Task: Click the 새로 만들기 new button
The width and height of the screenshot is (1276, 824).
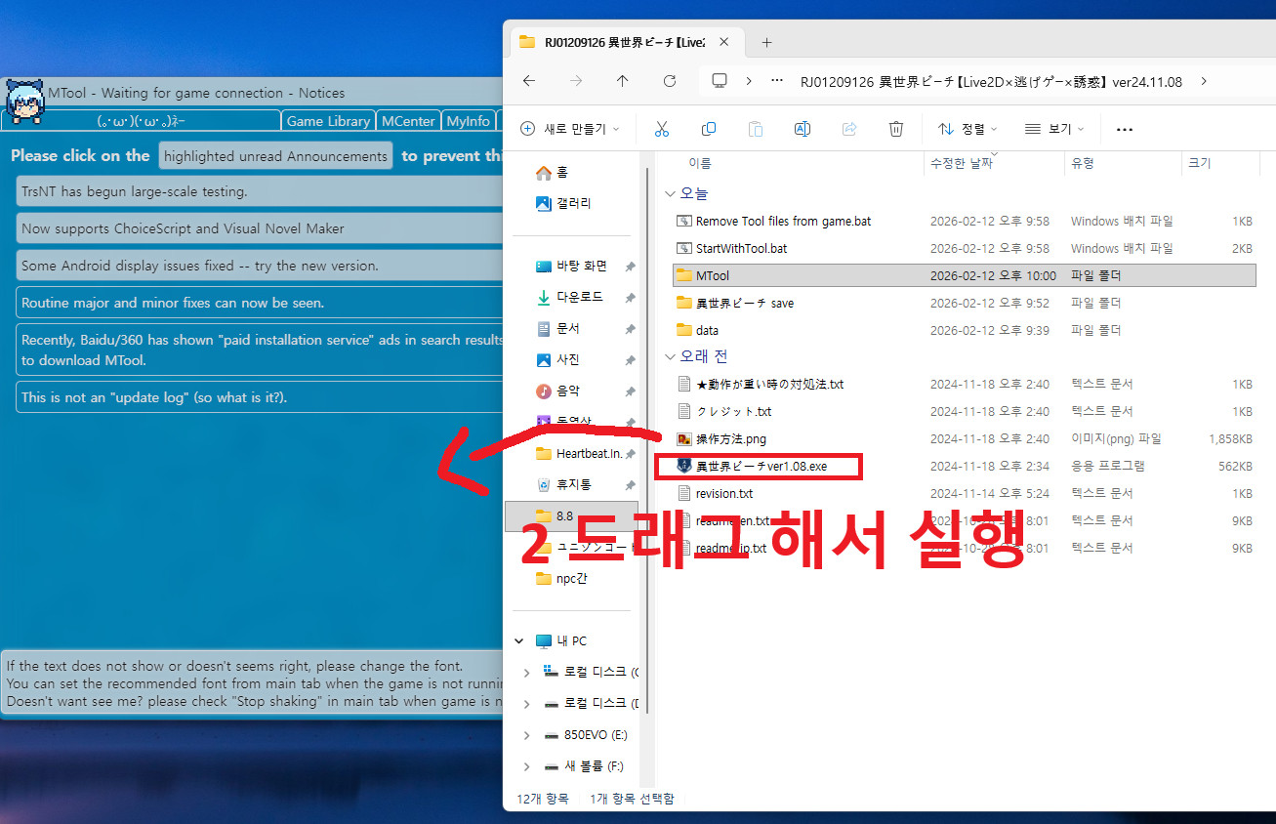Action: tap(571, 129)
